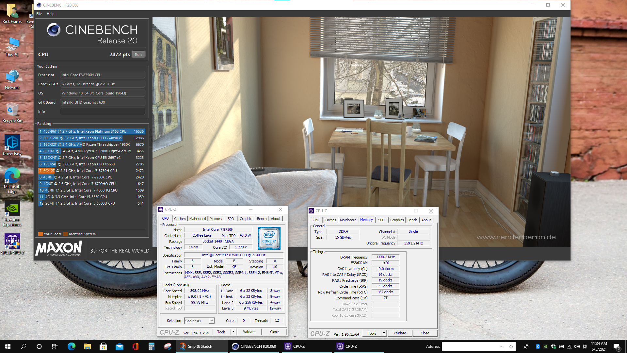Open Edge browser from taskbar
This screenshot has height=353, width=627.
(71, 346)
